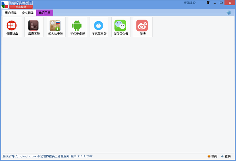This screenshot has width=236, height=161.
Task: Click the skin (t-shirt) icon in title bar
Action: click(208, 3)
